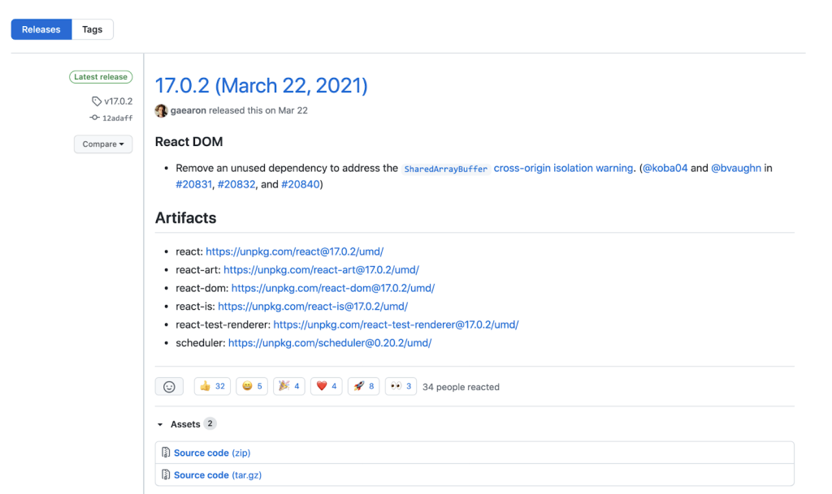
Task: Select the Releases tab
Action: click(x=41, y=29)
